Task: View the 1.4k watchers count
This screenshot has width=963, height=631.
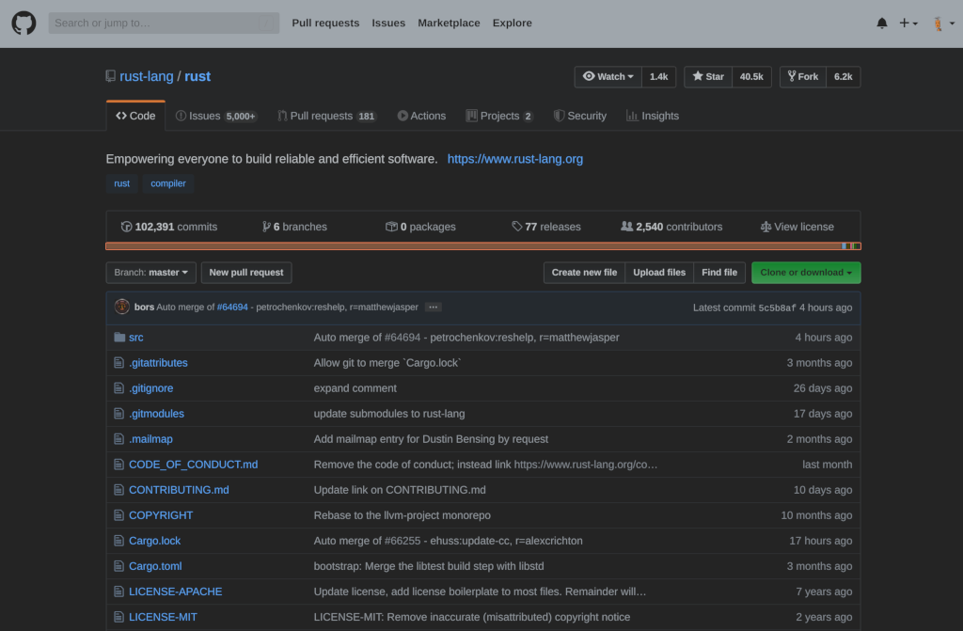Action: tap(658, 77)
